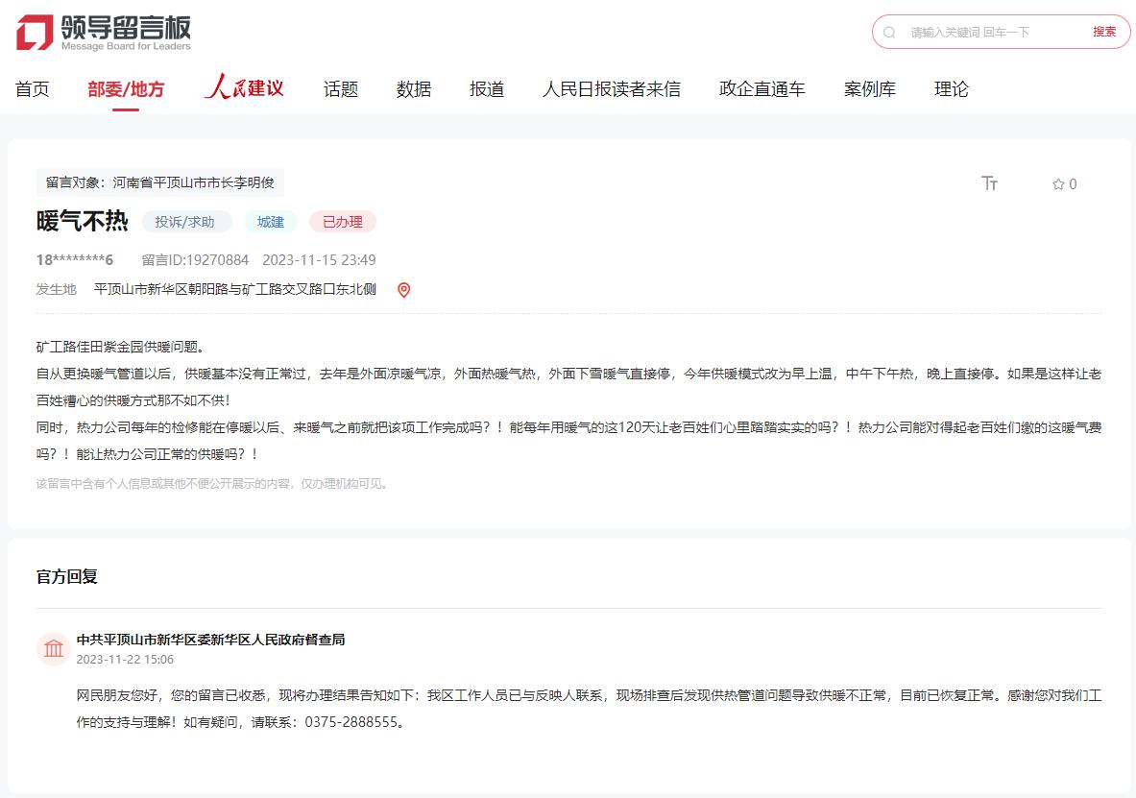Type in the keyword search field
Viewport: 1136px width, 798px height.
[x=989, y=32]
